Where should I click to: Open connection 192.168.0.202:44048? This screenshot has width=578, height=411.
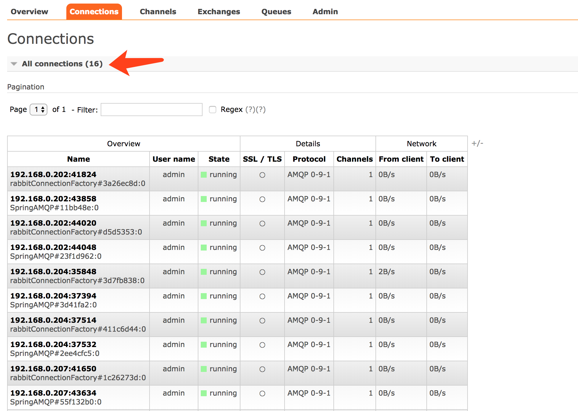click(x=53, y=247)
